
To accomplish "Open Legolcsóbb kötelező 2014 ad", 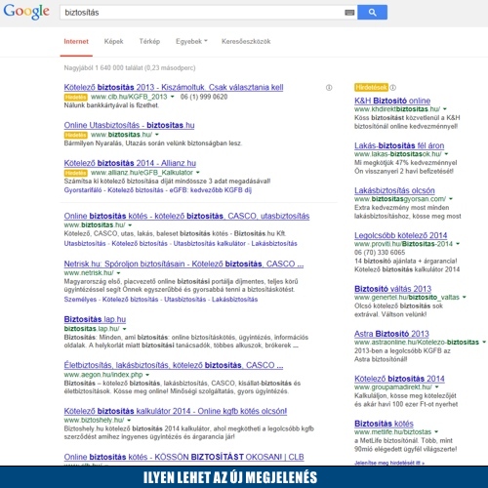I will [x=400, y=235].
